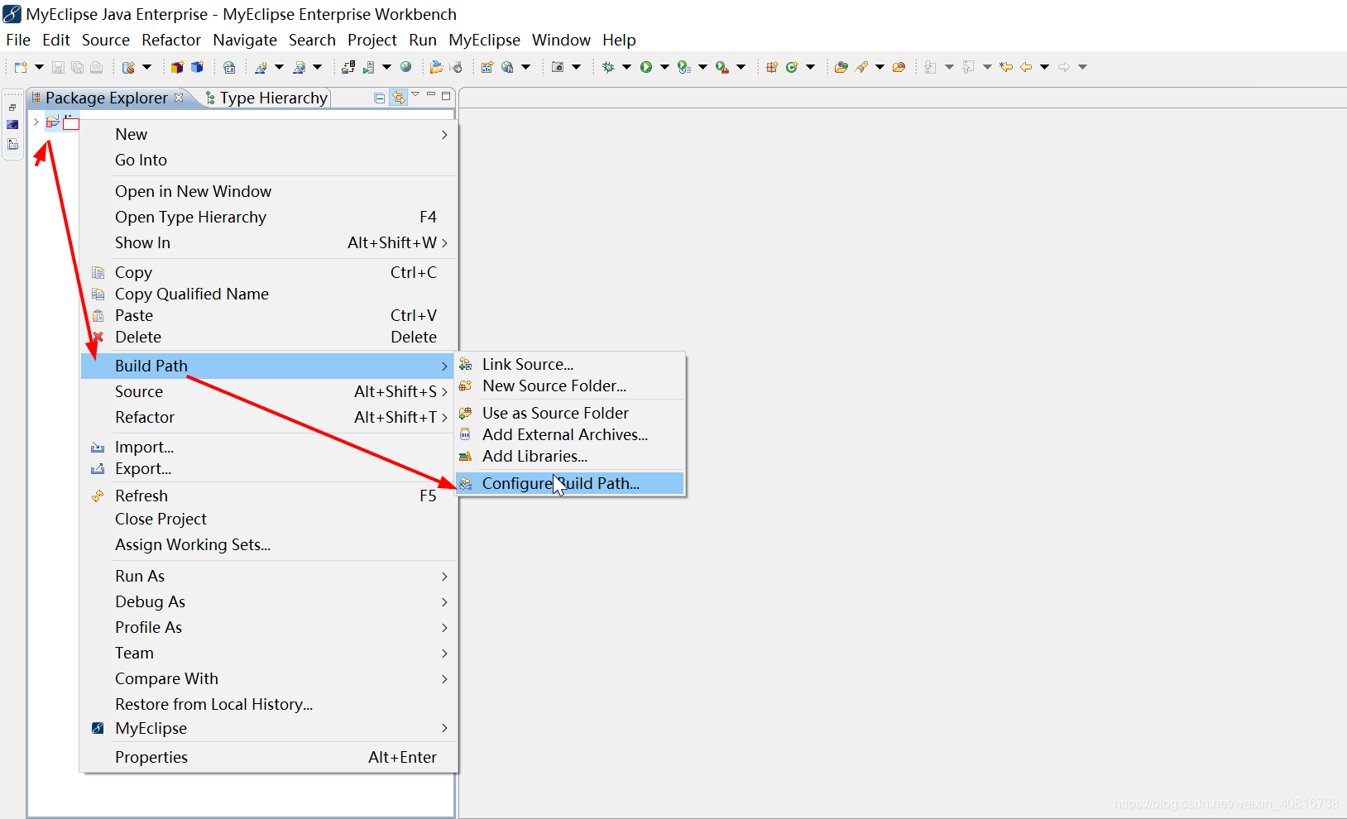The width and height of the screenshot is (1347, 819).
Task: Select Open Type Hierarchy context entry
Action: tap(269, 217)
